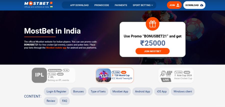Expand the Sport Betting dropdown menu

(x=143, y=5)
